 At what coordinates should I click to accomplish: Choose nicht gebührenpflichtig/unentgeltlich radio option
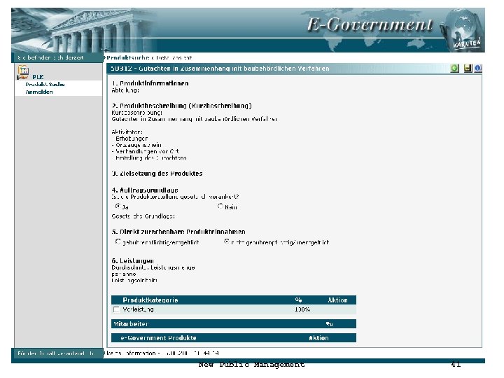tap(227, 241)
